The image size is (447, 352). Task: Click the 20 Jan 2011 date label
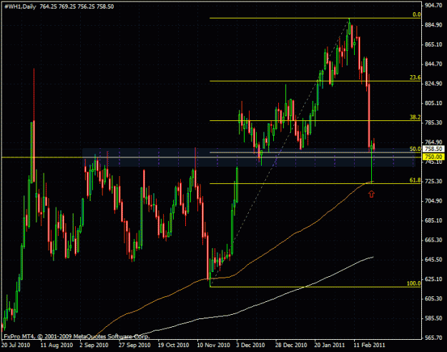pyautogui.click(x=330, y=345)
